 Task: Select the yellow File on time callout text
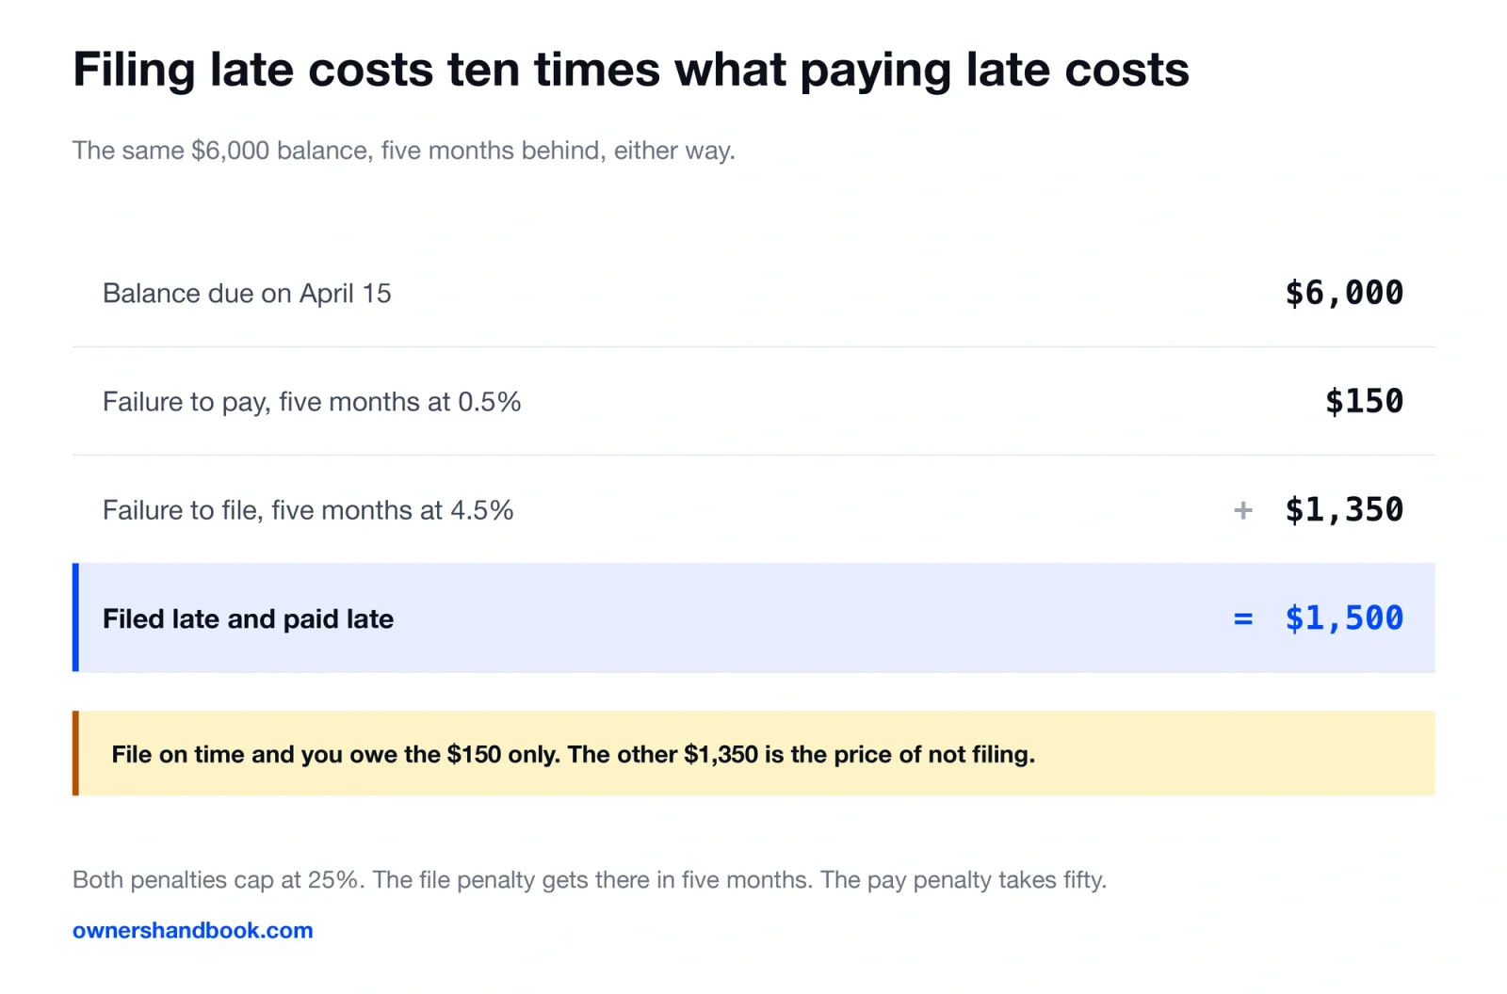coord(573,754)
